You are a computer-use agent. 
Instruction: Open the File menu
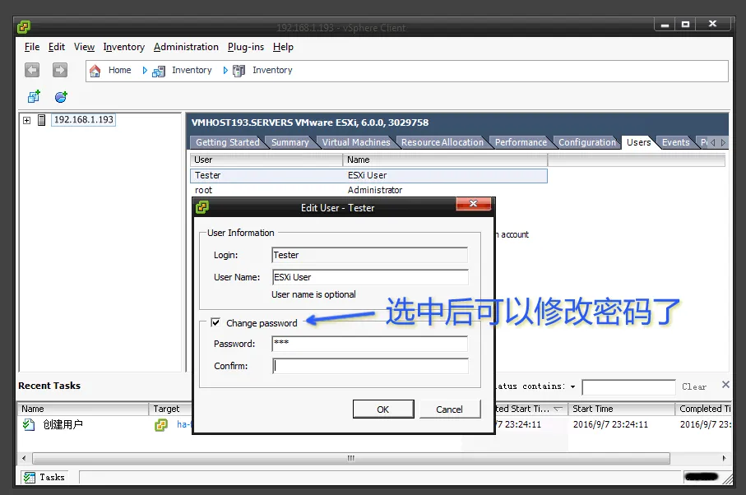32,47
